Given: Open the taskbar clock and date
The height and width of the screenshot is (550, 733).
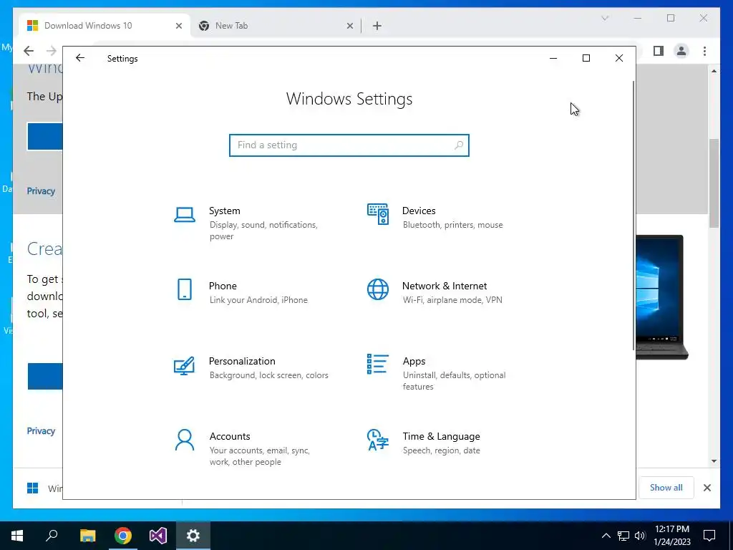Looking at the screenshot, I should (672, 536).
